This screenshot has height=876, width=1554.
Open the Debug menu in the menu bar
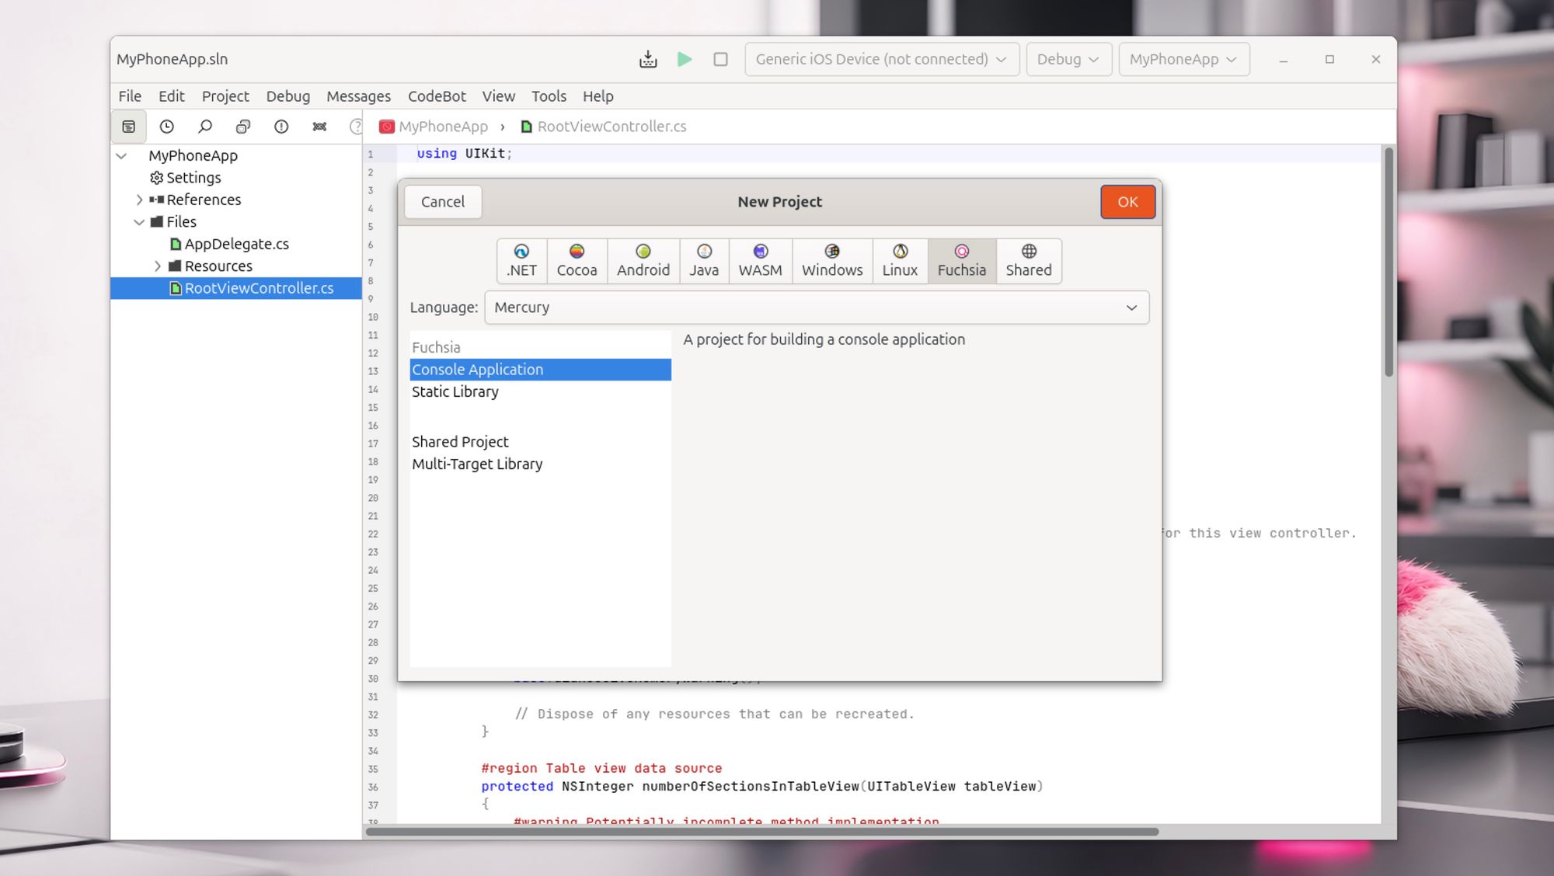287,96
